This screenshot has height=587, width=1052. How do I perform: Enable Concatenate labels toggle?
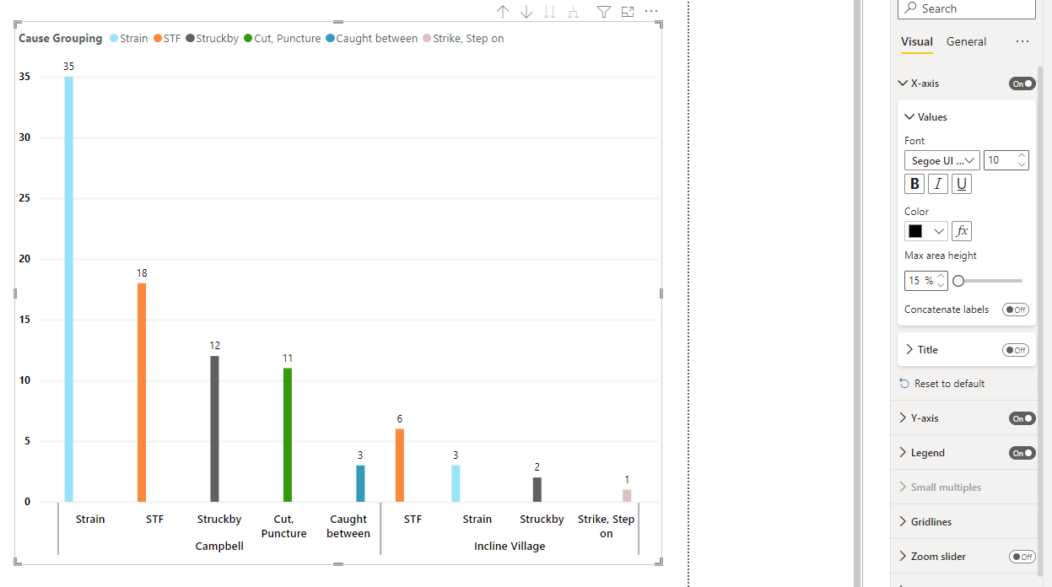1015,310
